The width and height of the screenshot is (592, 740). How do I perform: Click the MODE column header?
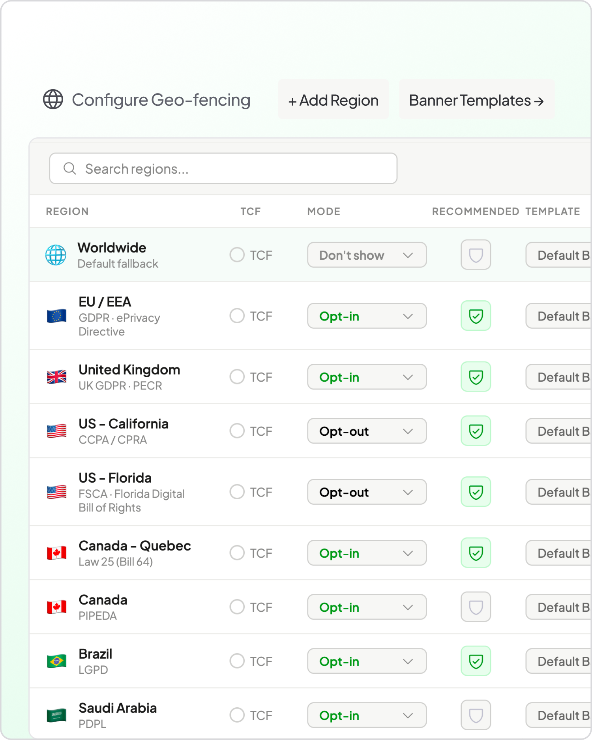324,212
